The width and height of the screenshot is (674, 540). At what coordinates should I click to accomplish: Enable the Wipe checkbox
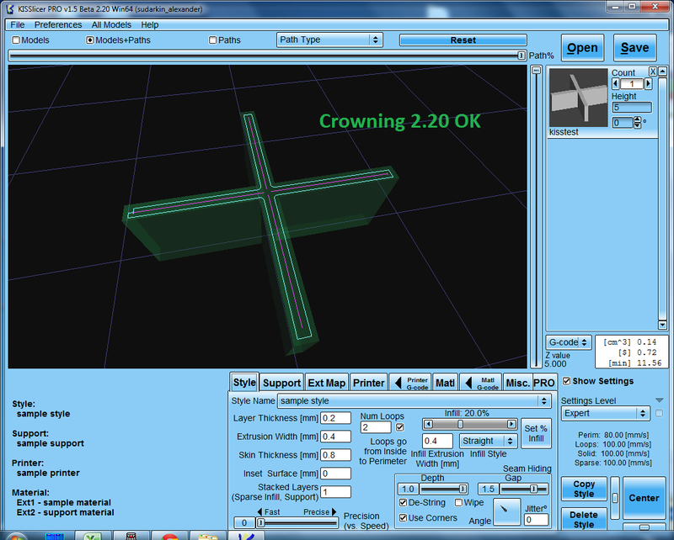coord(458,502)
